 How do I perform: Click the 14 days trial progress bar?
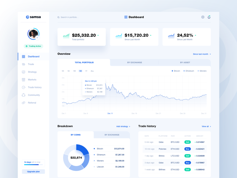point(33,165)
